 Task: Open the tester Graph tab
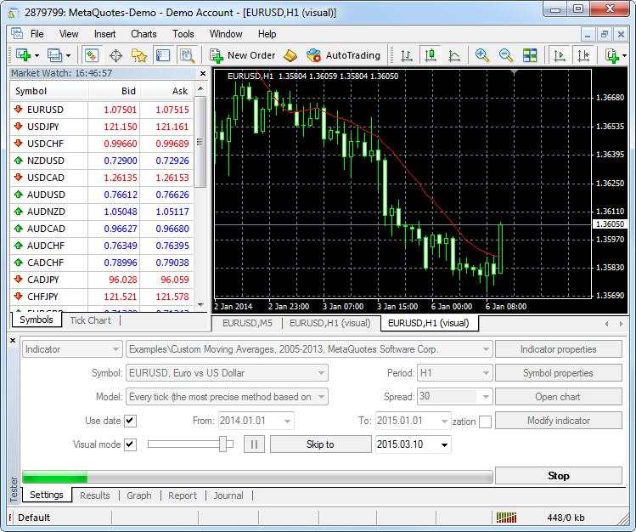click(138, 495)
